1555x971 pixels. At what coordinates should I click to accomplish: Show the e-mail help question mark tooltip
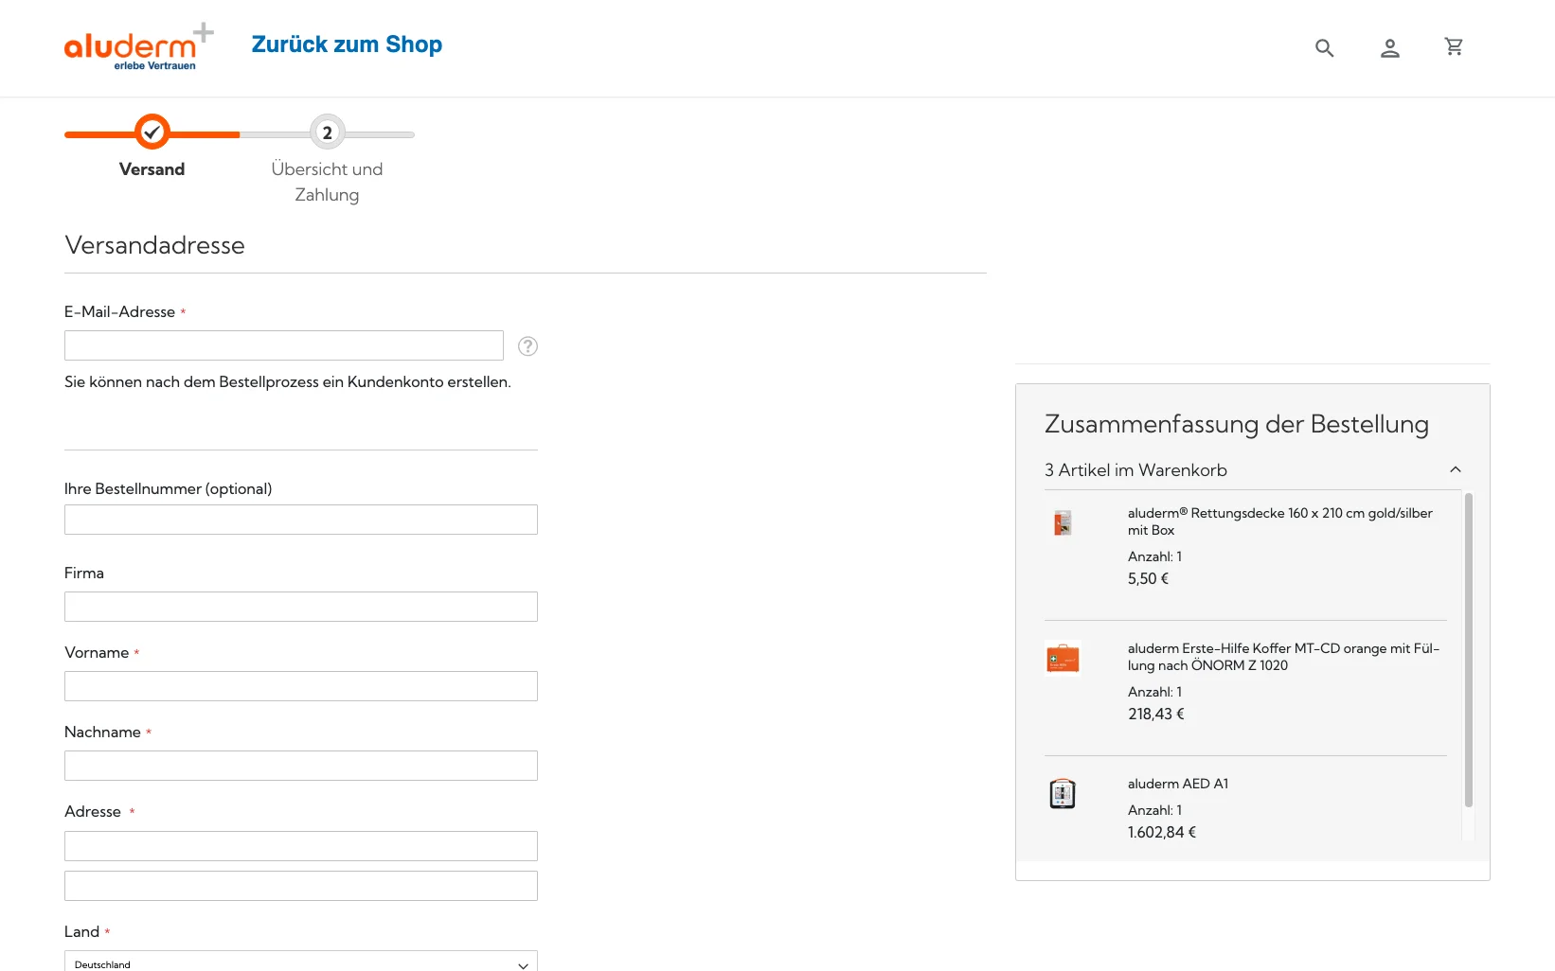(527, 346)
